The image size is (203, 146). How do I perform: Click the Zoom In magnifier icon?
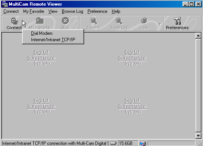coord(94,21)
